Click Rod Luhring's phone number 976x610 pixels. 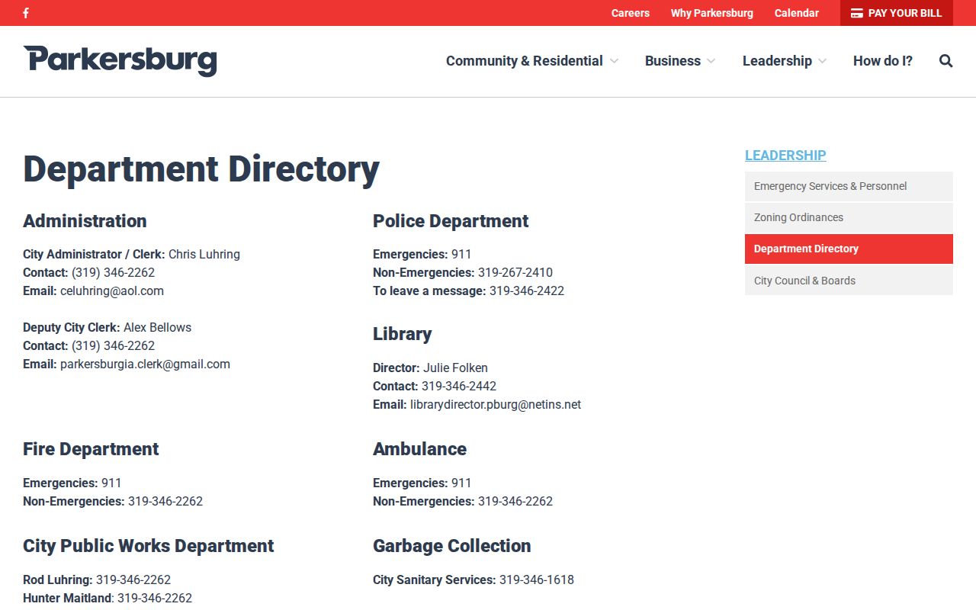coord(133,579)
